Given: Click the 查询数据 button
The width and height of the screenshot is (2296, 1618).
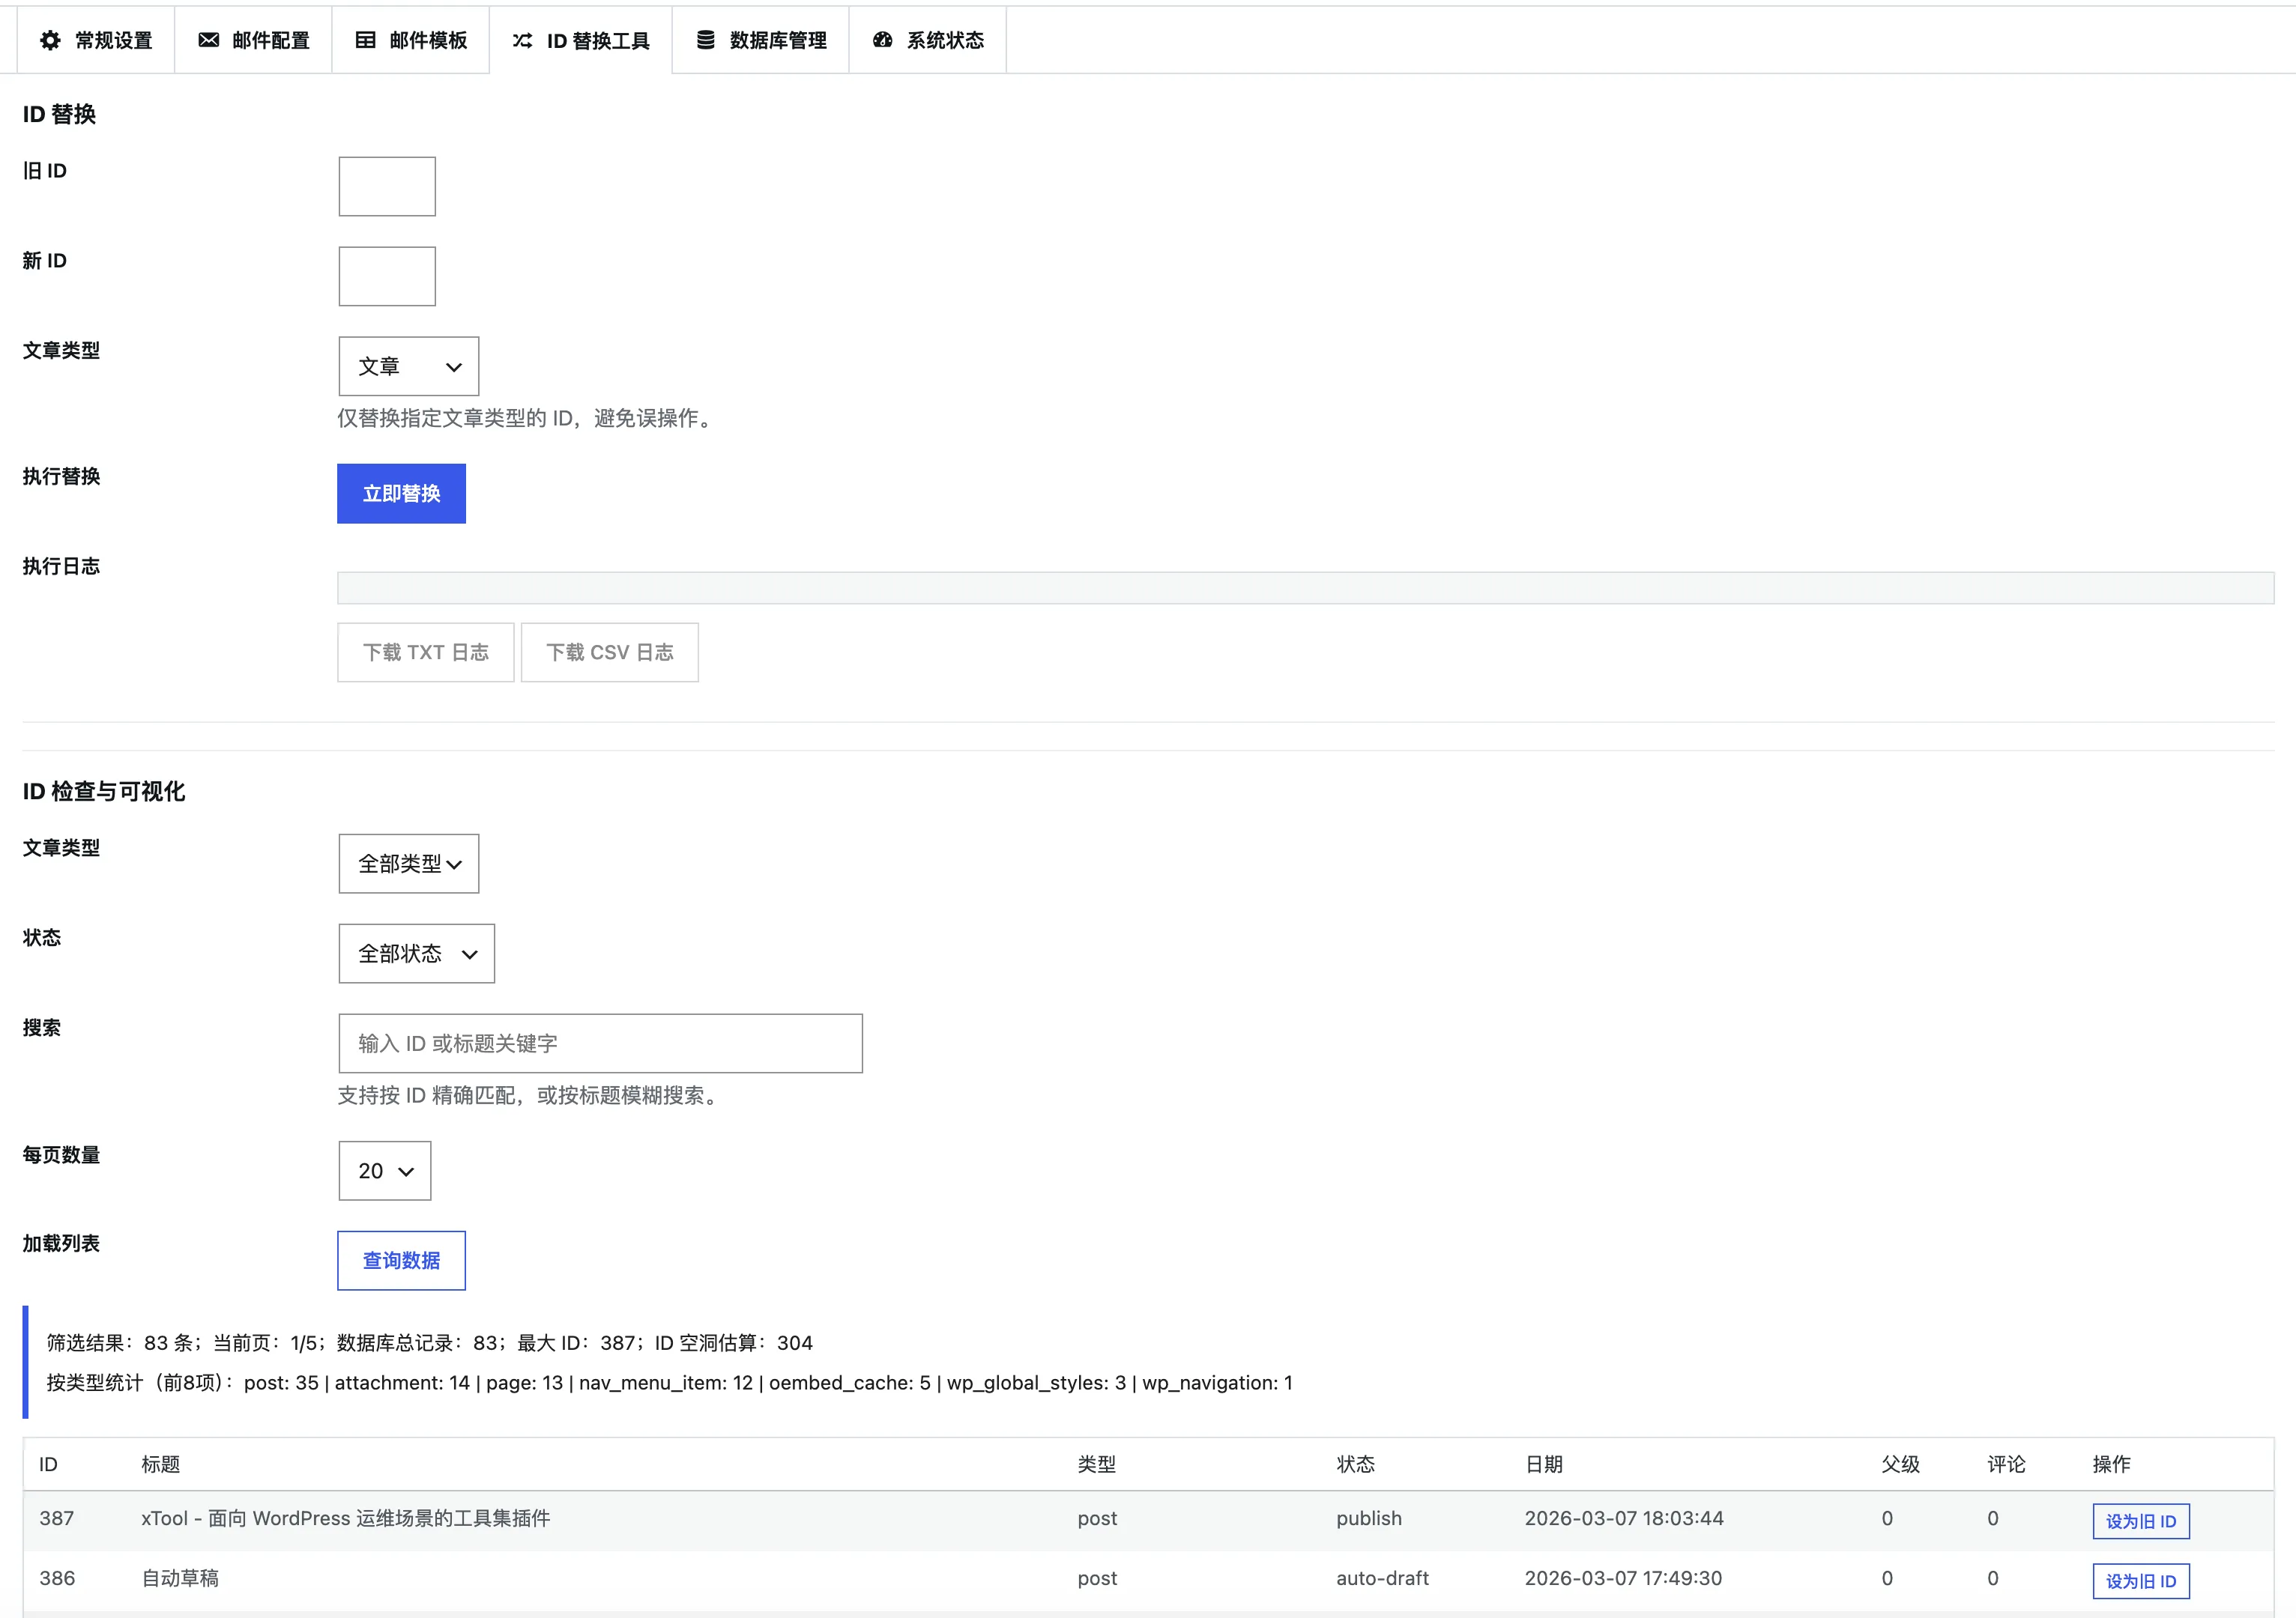Looking at the screenshot, I should pos(401,1260).
